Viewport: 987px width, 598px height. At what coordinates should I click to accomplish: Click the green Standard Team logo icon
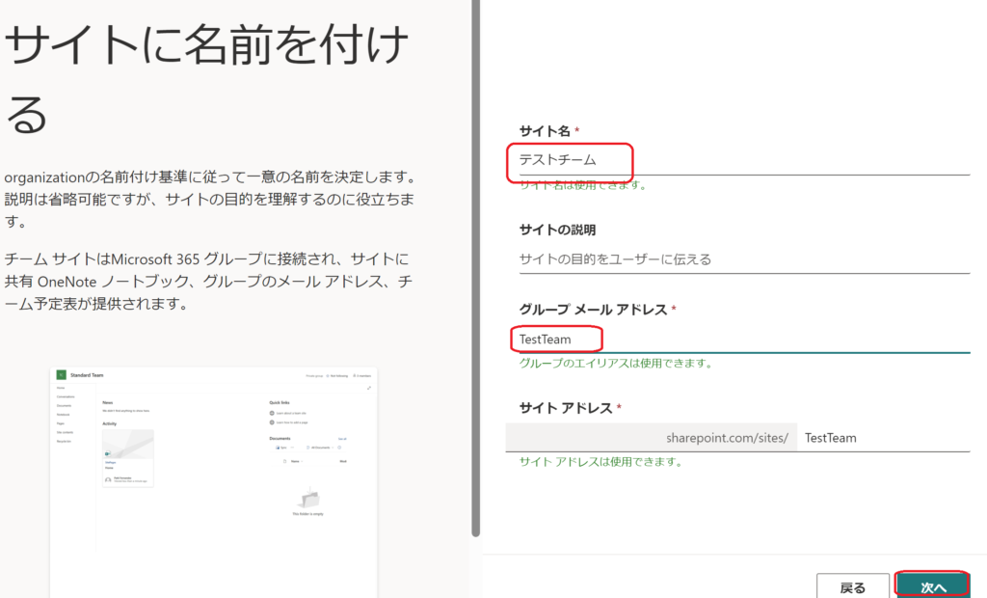tap(60, 374)
